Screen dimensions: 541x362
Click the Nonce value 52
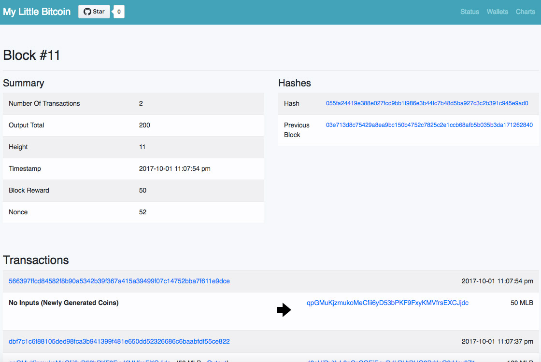[x=142, y=212]
